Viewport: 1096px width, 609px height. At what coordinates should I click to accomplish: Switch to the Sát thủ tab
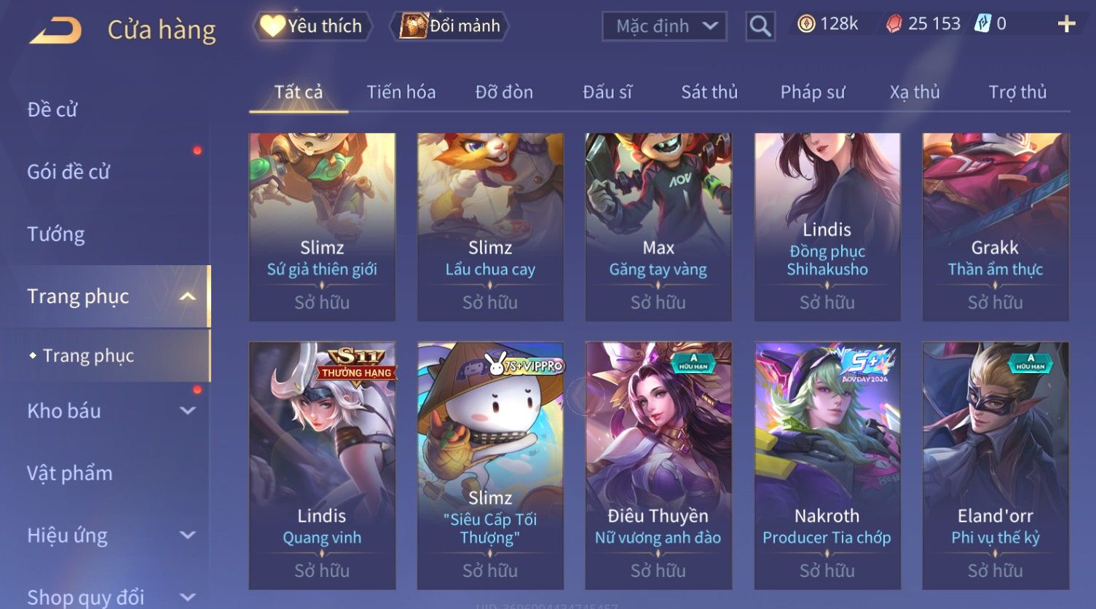click(709, 92)
